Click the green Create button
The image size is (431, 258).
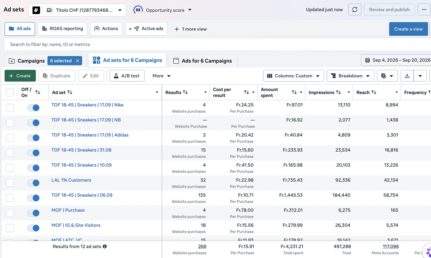20,76
